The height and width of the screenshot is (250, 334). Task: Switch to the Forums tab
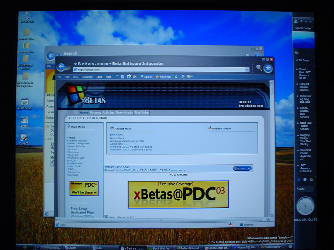(95, 112)
